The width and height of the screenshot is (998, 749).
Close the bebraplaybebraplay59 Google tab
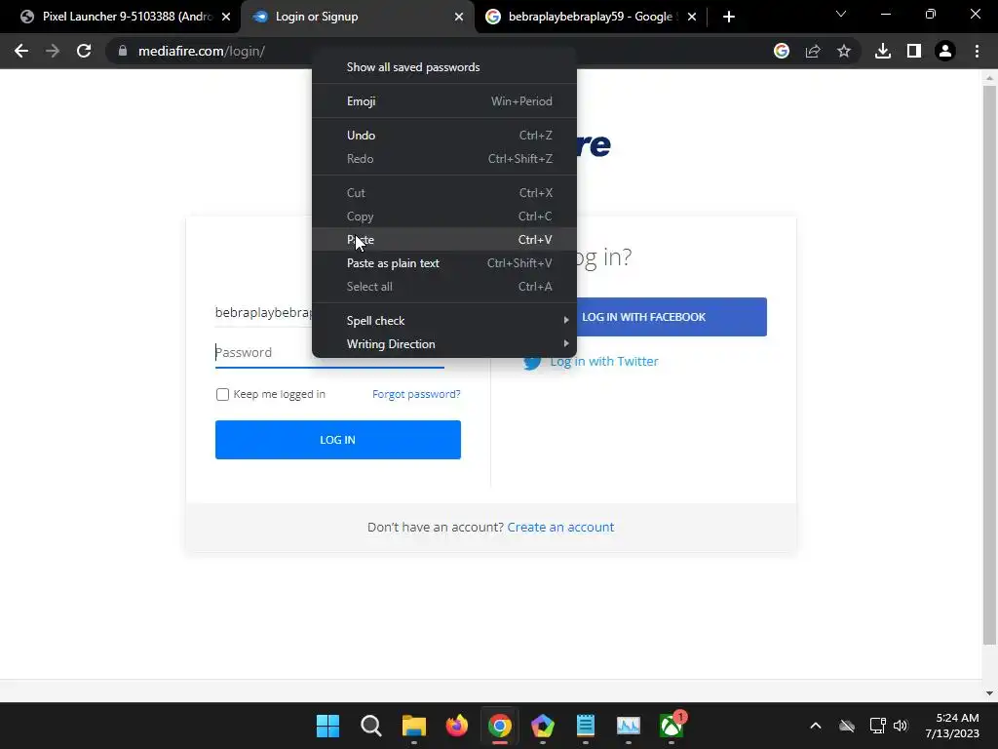(x=692, y=17)
